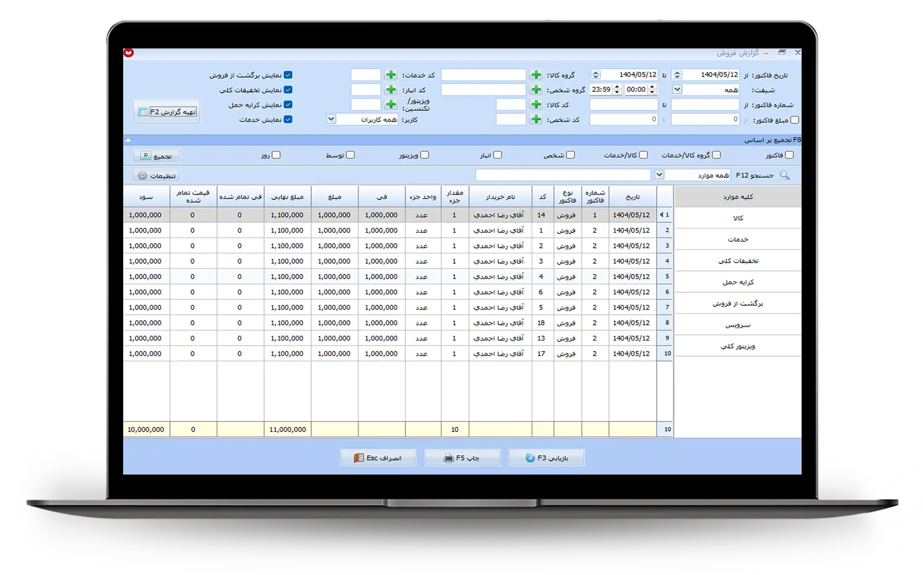This screenshot has height=575, width=923.
Task: Select سرویس in the side list
Action: (737, 325)
